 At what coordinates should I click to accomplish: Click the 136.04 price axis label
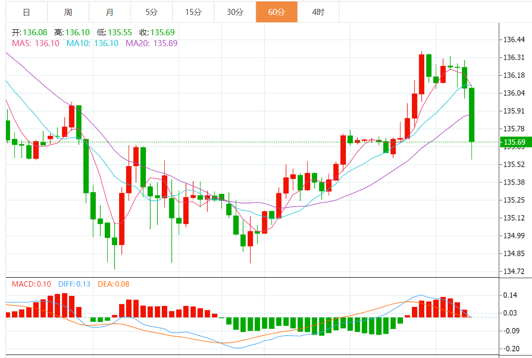click(514, 93)
